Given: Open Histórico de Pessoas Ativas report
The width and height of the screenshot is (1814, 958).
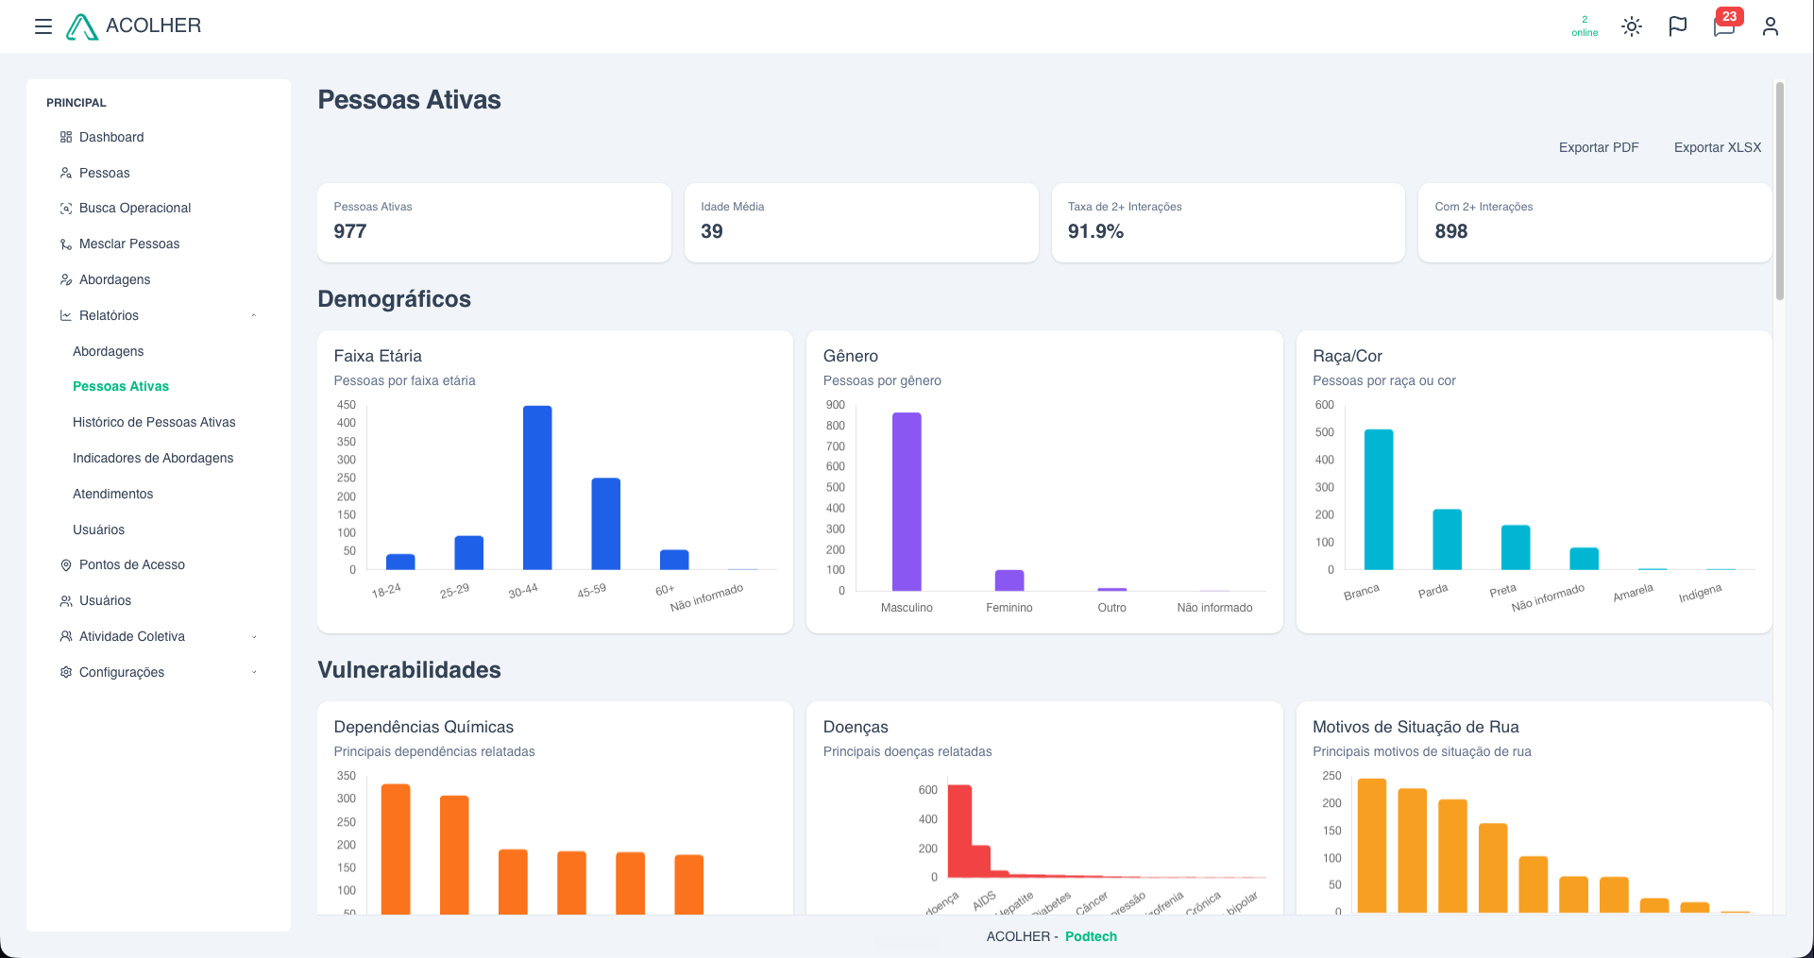Looking at the screenshot, I should 154,422.
